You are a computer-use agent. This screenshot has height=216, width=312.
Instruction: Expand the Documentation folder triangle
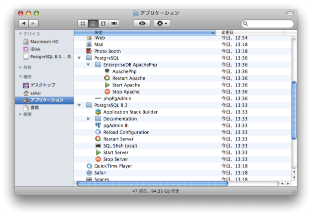89,119
